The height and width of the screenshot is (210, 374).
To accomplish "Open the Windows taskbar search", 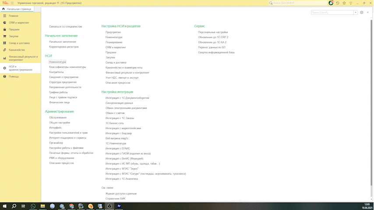I will tap(14, 206).
